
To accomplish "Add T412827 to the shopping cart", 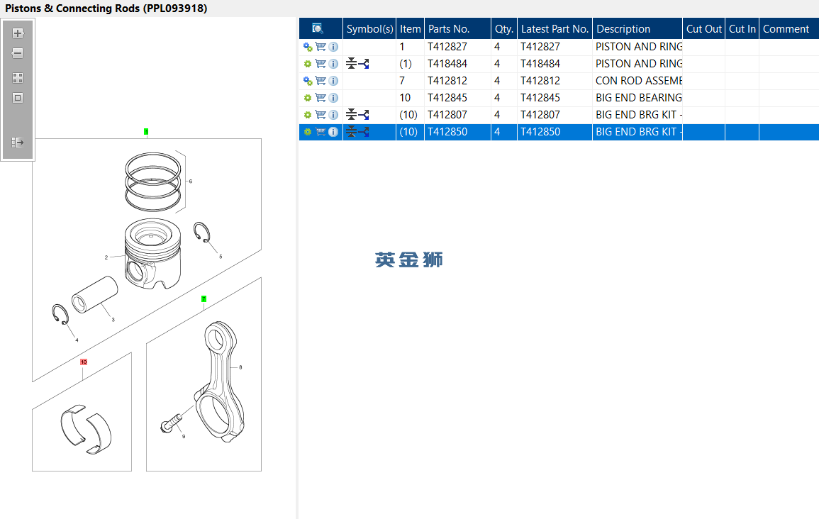I will click(x=321, y=47).
